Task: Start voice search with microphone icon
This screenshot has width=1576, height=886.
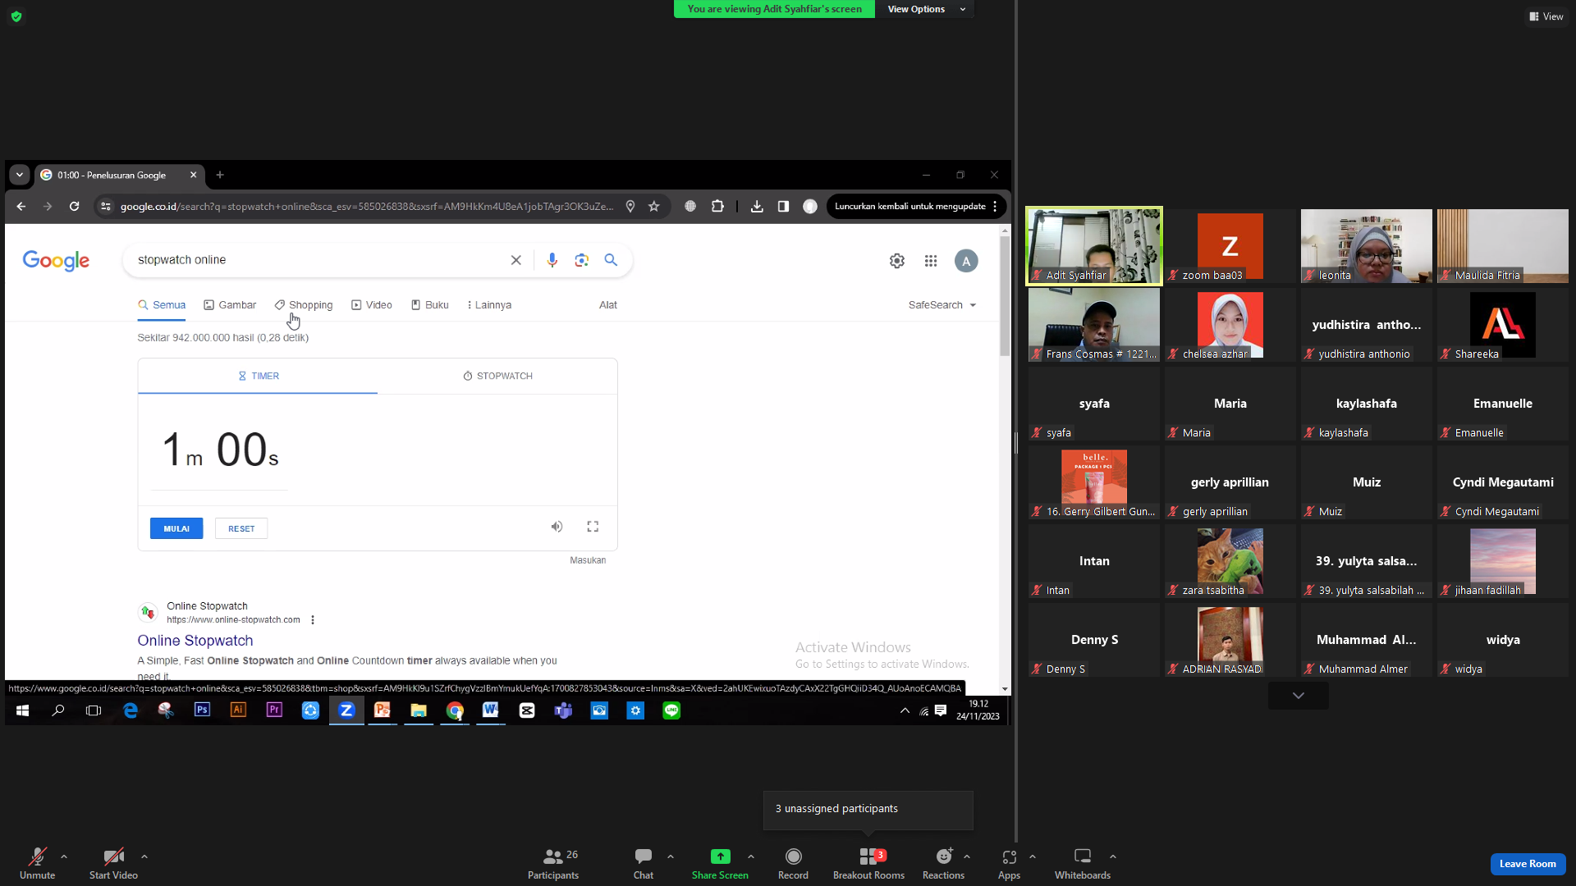Action: pos(552,260)
